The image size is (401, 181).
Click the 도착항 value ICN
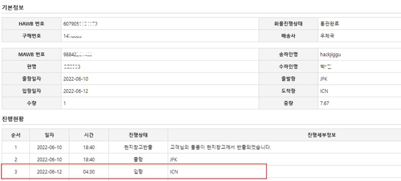tap(324, 91)
